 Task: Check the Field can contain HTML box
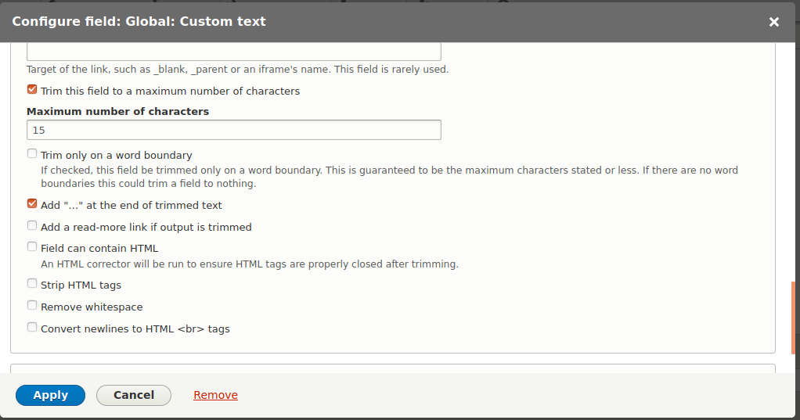click(32, 247)
